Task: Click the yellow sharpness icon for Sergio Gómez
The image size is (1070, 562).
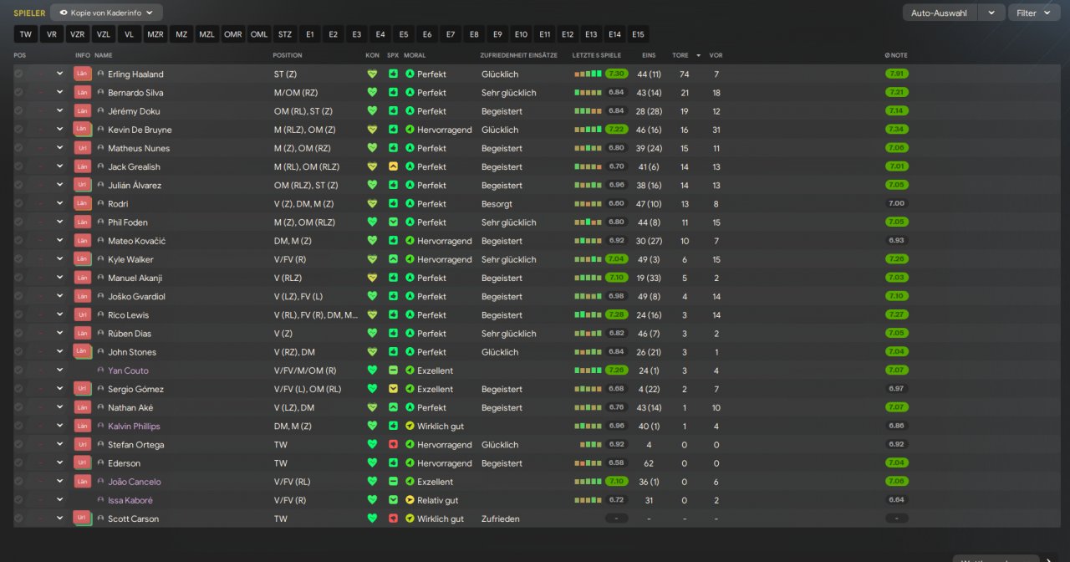Action: coord(393,389)
